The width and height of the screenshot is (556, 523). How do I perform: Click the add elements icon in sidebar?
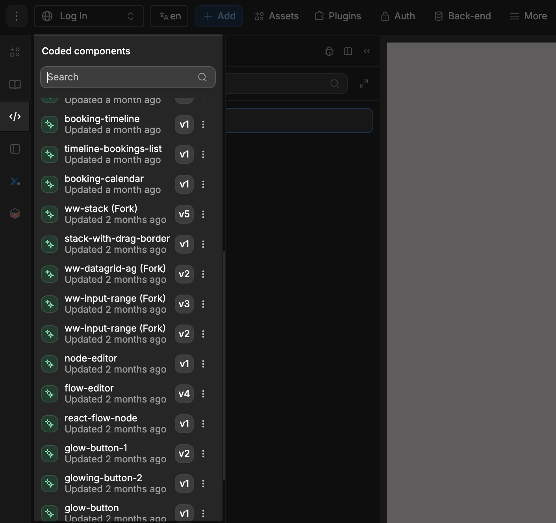[x=15, y=52]
